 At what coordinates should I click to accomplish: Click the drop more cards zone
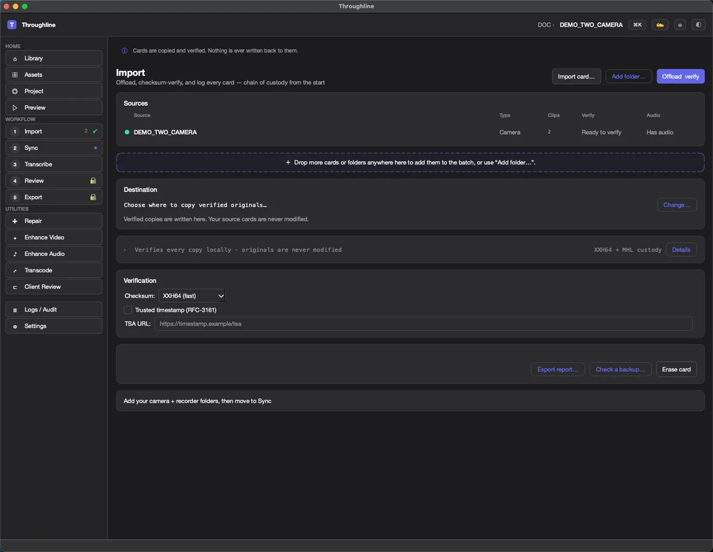410,162
